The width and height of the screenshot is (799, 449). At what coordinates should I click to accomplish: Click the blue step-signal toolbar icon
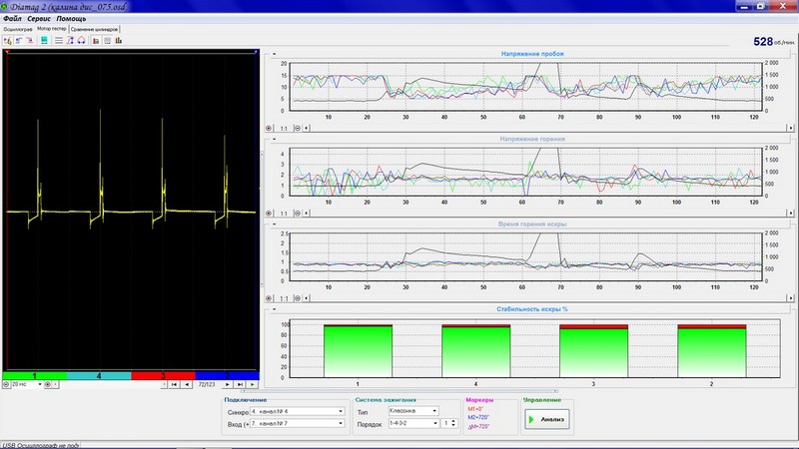pyautogui.click(x=19, y=40)
